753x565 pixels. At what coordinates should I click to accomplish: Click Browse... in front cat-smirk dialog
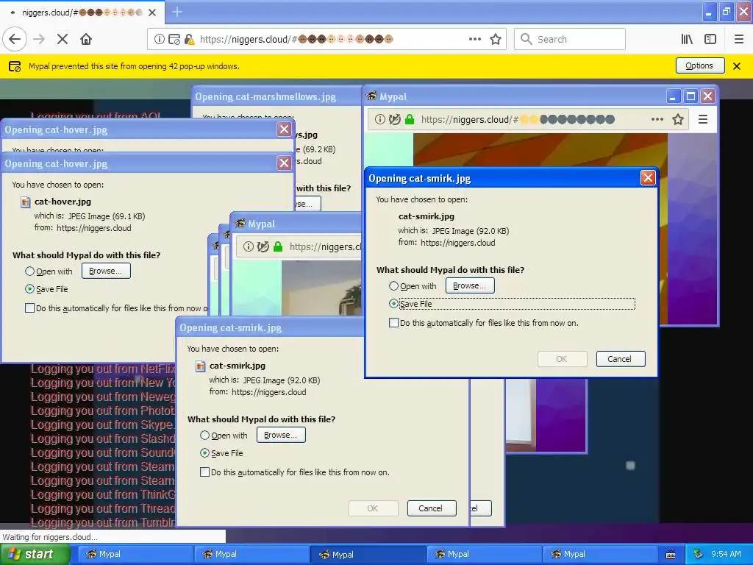470,285
